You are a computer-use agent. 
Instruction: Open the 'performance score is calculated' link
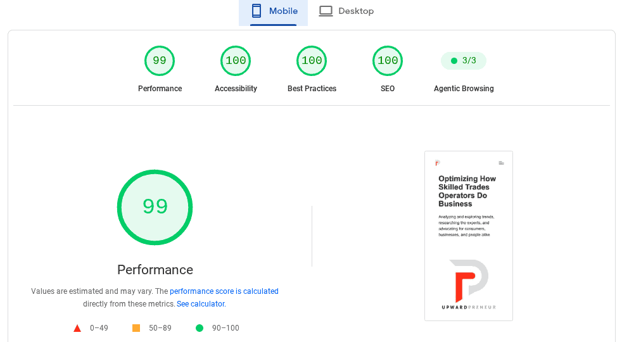pos(224,291)
